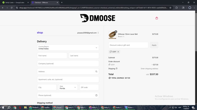Open Windows taskbar search
Screen dimensions: 197x110
point(9,108)
